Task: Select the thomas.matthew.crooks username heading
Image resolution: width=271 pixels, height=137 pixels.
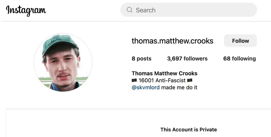Action: pyautogui.click(x=172, y=41)
